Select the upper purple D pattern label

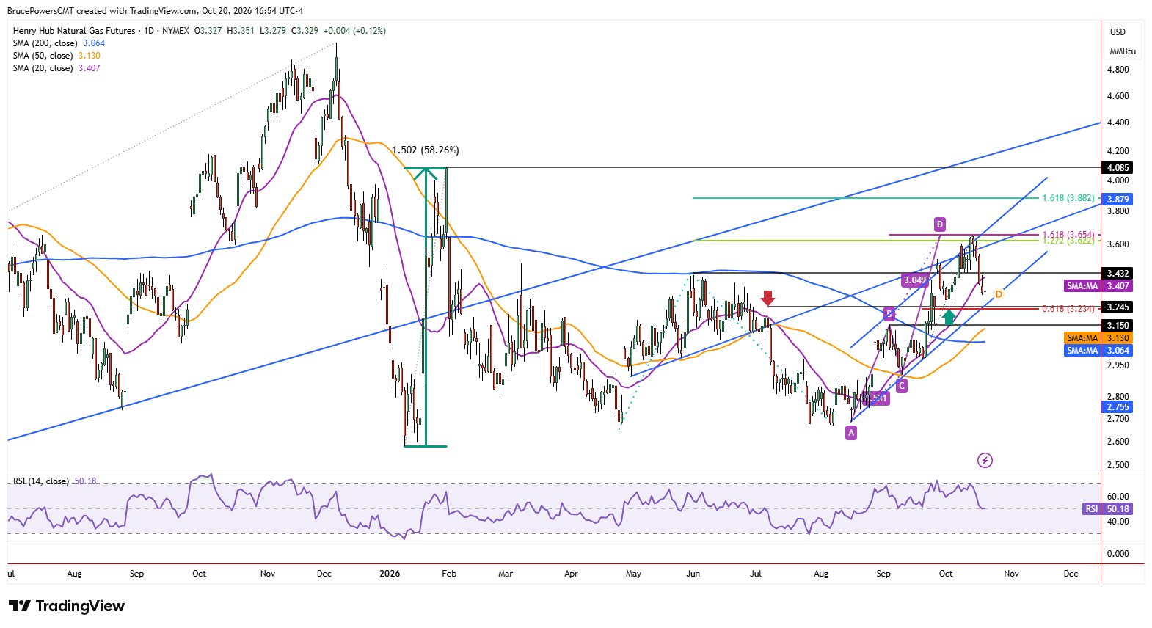pos(939,224)
